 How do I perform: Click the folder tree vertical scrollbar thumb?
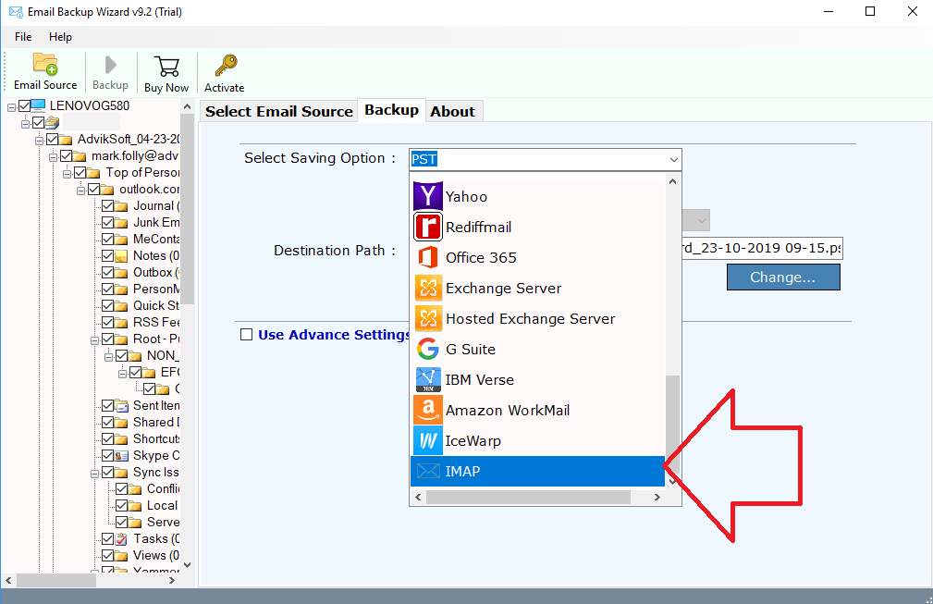188,209
